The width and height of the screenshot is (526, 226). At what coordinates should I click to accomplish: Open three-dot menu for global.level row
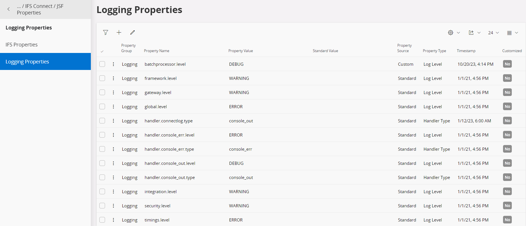point(113,107)
